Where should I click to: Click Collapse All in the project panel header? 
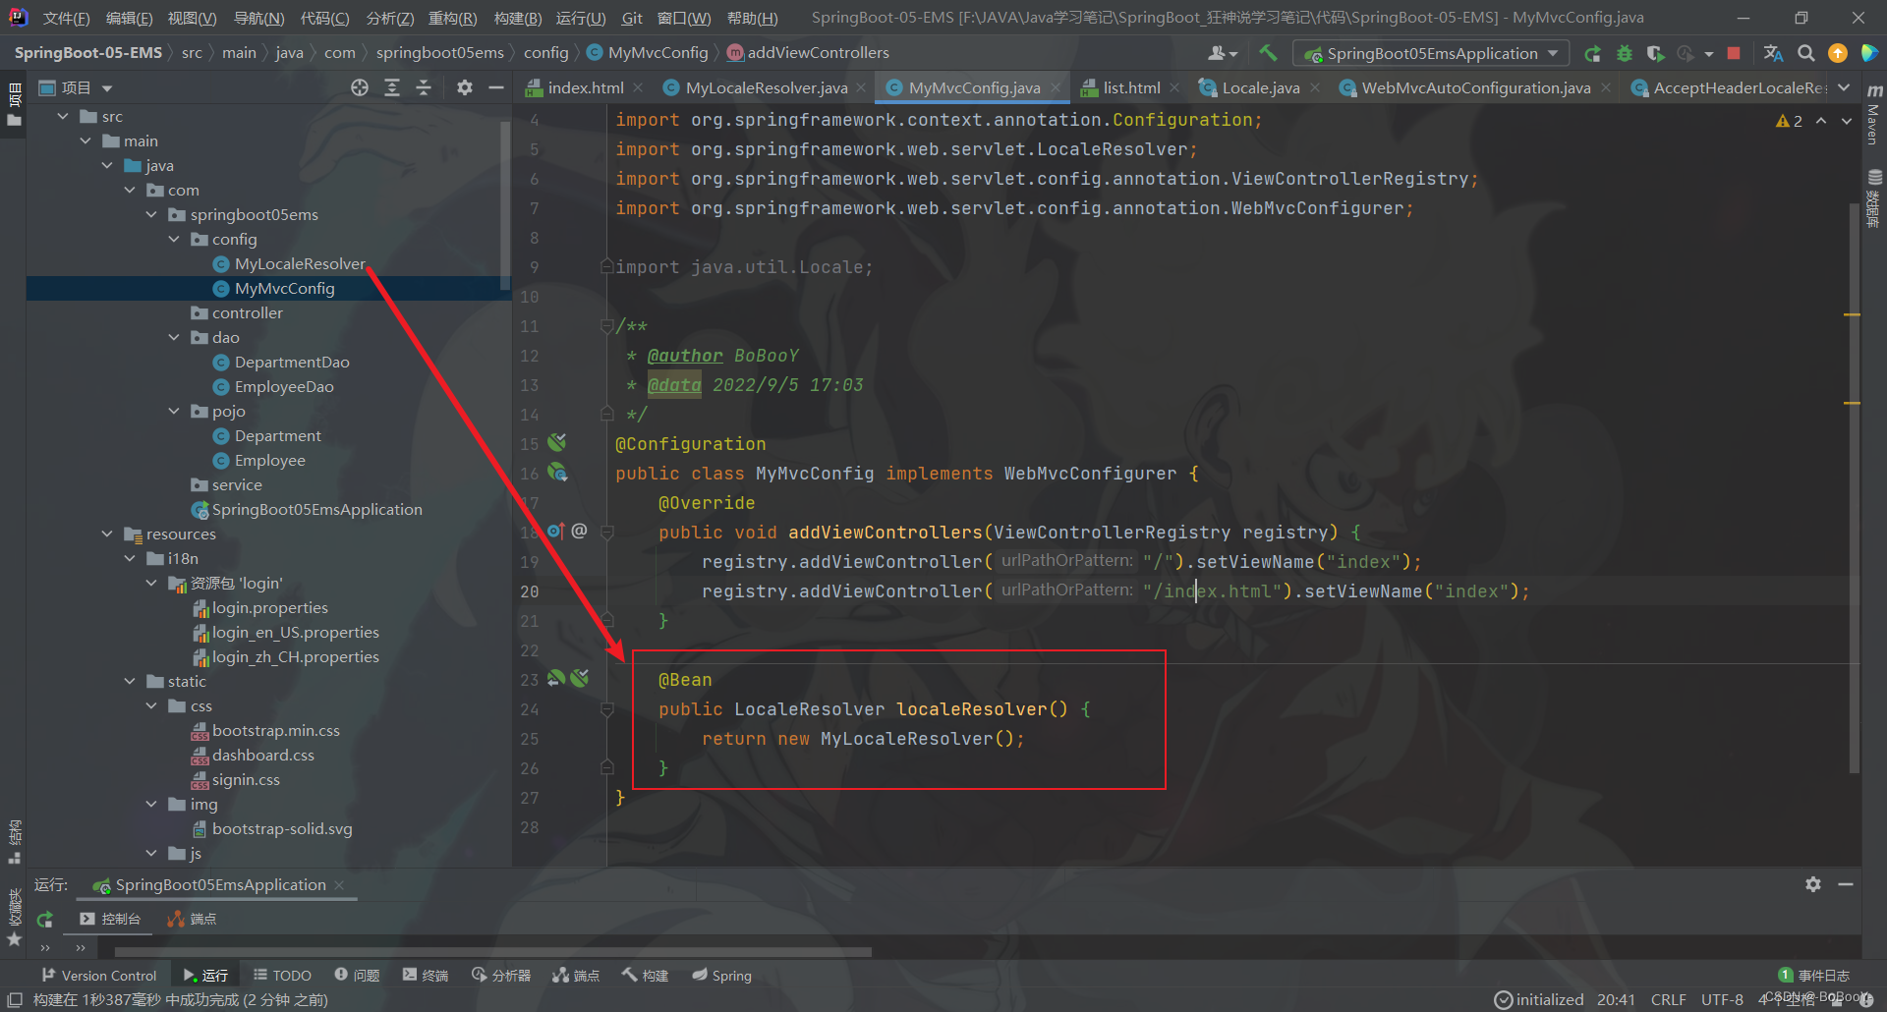424,87
